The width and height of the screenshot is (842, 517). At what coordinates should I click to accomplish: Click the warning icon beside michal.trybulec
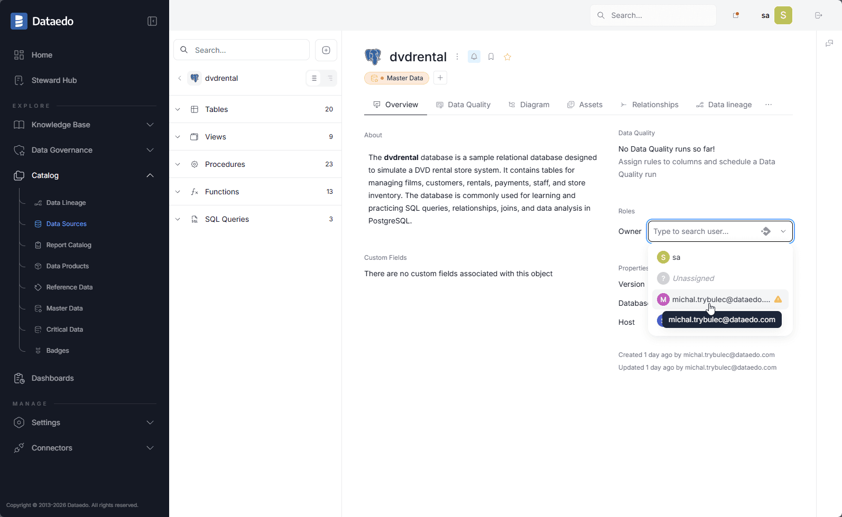coord(778,299)
